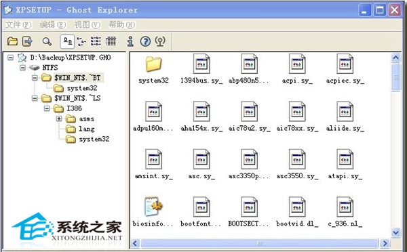Select the biosinfo settings file icon

153,206
